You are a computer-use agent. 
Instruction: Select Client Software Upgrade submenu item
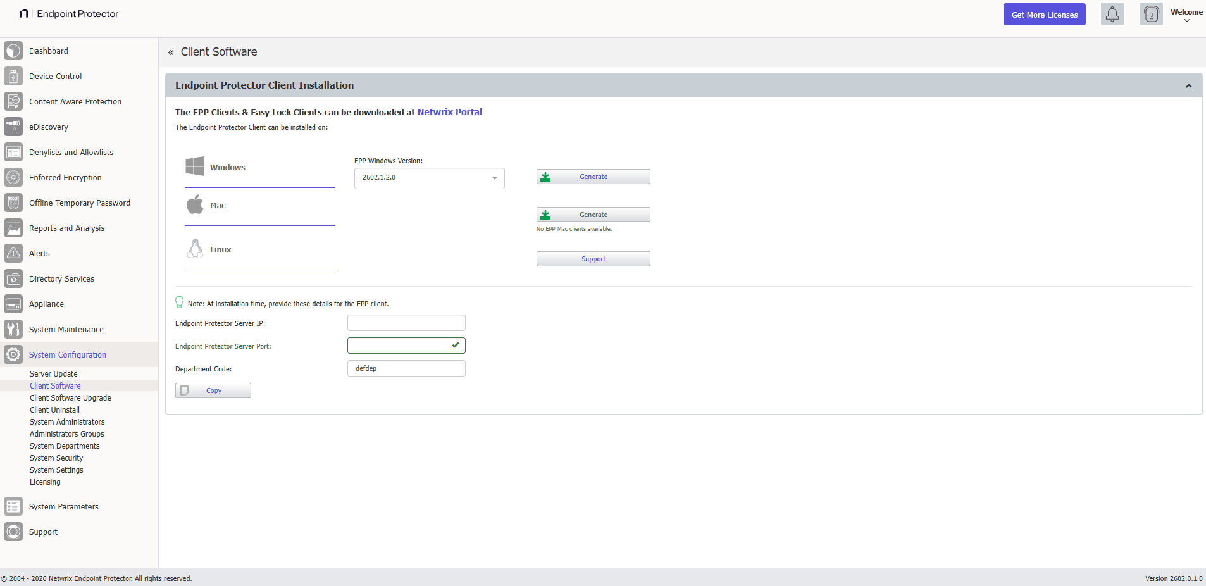click(70, 398)
